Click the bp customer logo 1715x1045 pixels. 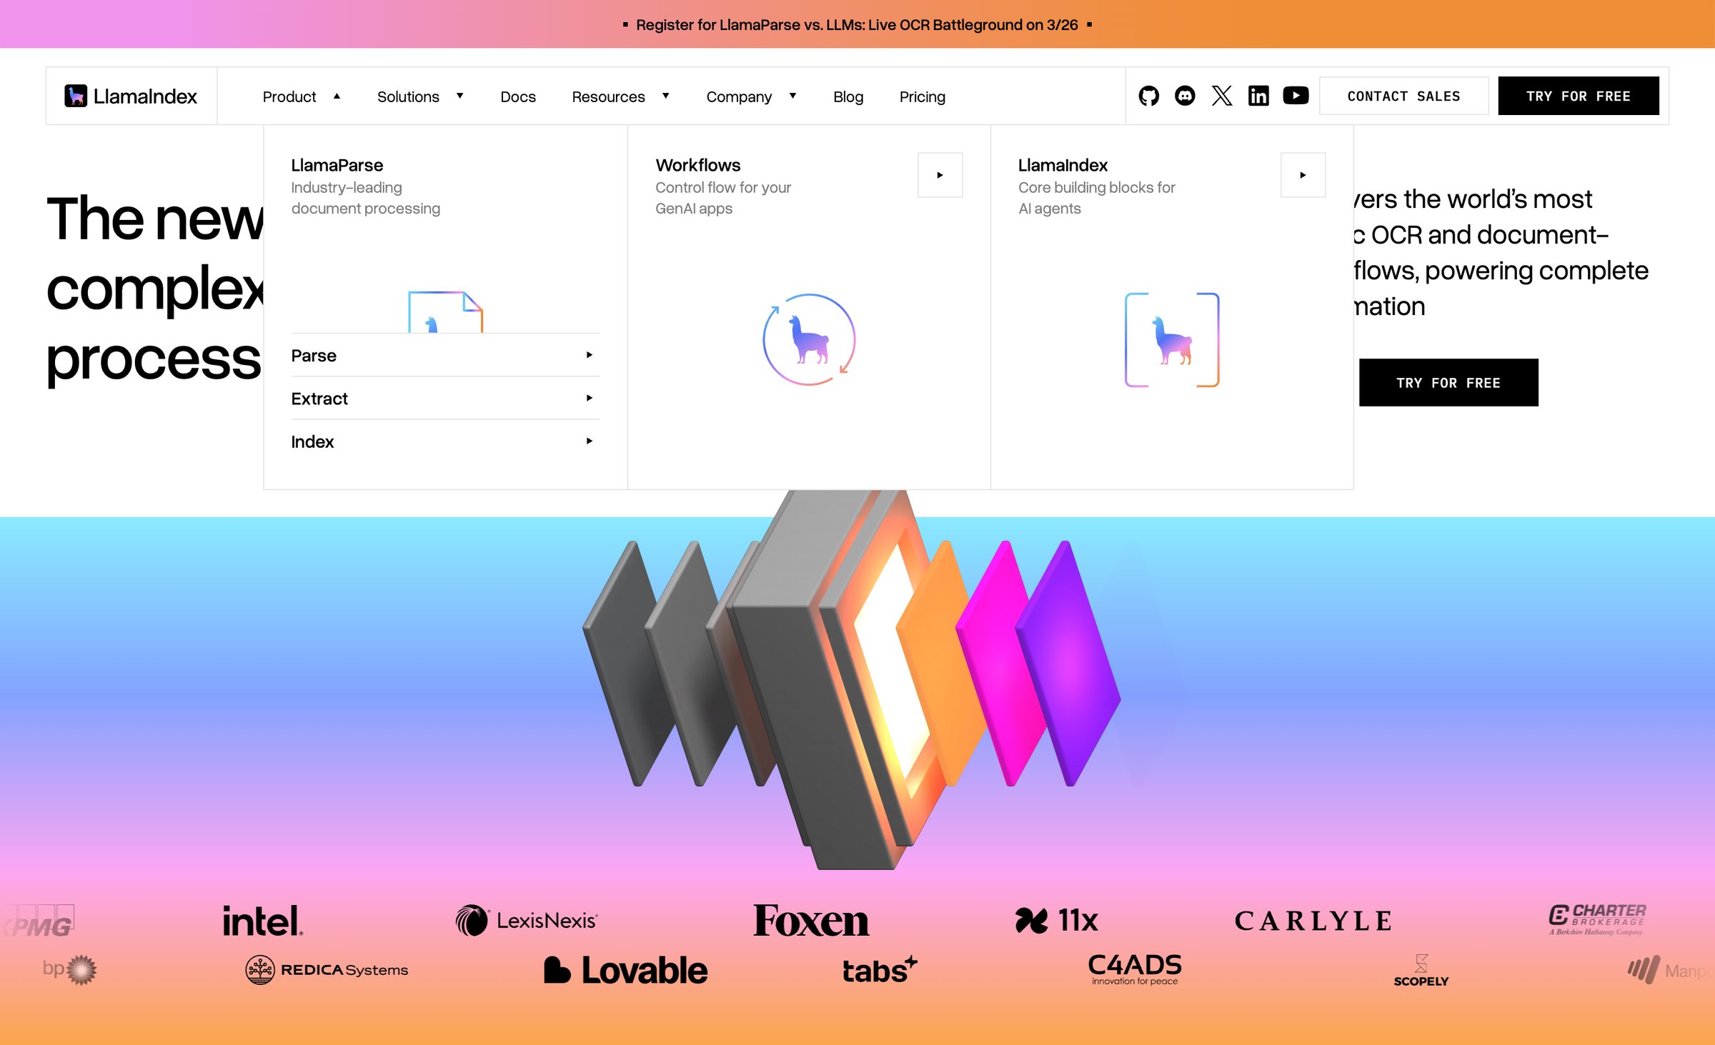tap(69, 969)
